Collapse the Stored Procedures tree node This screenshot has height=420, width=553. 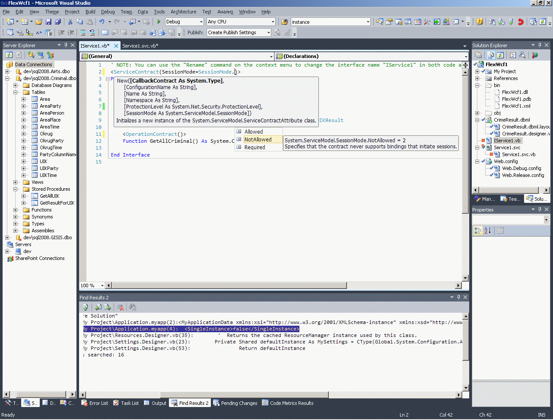[x=16, y=189]
